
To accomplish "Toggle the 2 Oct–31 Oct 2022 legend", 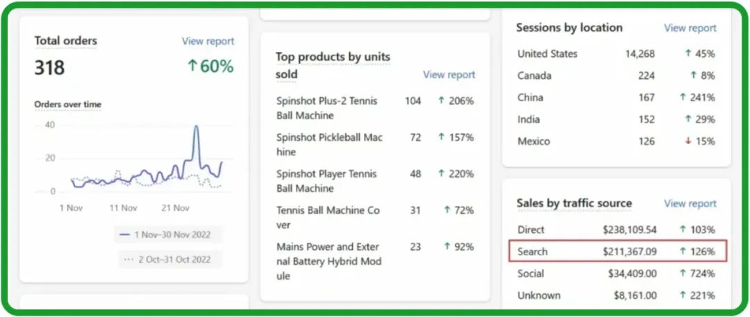I will click(169, 259).
